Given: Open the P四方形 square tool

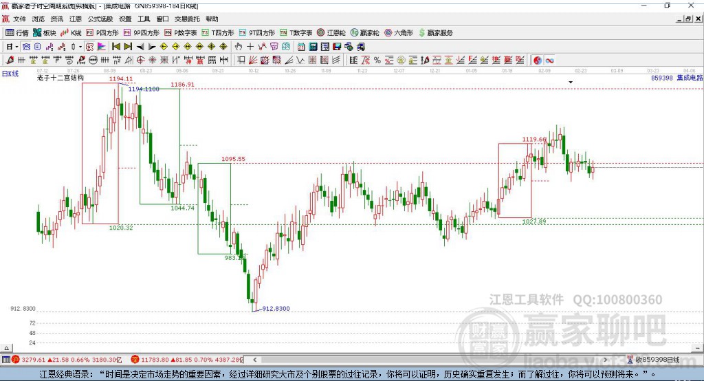Looking at the screenshot, I should point(102,33).
